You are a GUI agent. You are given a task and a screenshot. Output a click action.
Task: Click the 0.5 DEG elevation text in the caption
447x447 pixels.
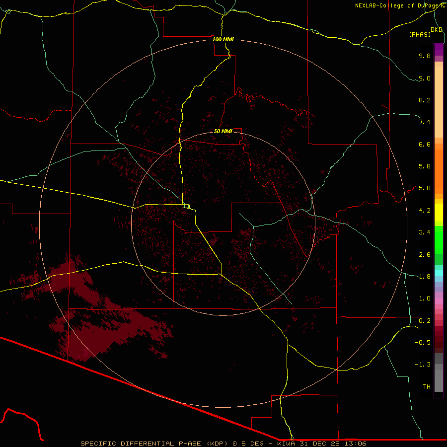coord(248,444)
